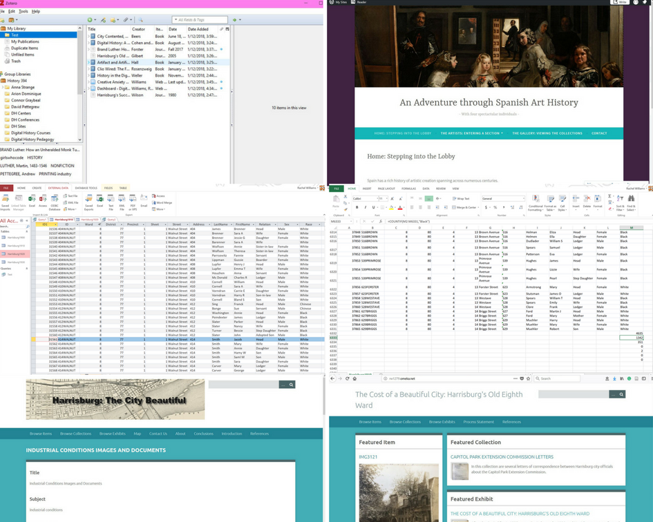Click the Sort & Filter icon
The height and width of the screenshot is (522, 653).
[x=619, y=199]
